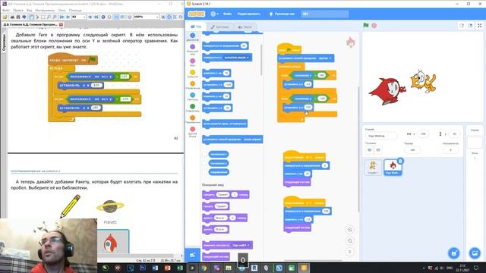Go to next page in DjVu viewer
The height and width of the screenshot is (273, 486).
(90, 17)
